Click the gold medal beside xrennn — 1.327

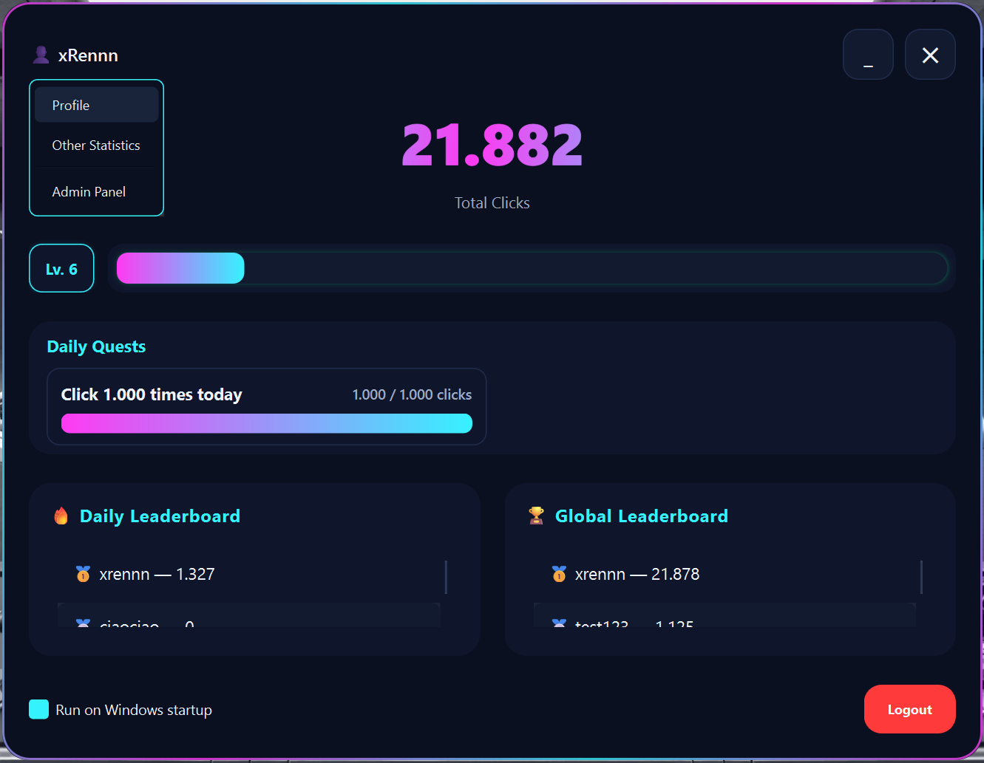point(83,574)
